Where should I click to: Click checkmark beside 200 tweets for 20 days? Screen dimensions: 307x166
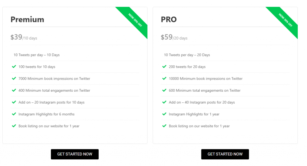[x=164, y=67]
